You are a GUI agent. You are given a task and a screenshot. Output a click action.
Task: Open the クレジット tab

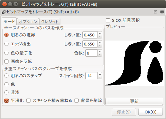50,22
